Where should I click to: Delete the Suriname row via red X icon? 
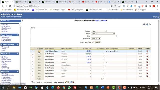pyautogui.click(x=147, y=57)
